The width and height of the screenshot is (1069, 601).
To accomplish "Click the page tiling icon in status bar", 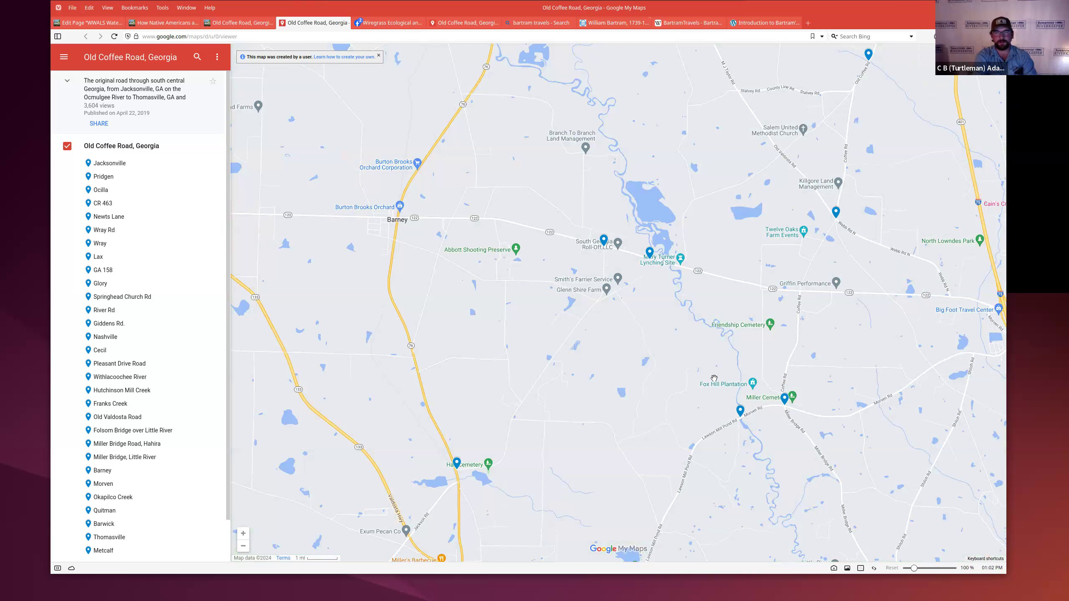I will 861,568.
